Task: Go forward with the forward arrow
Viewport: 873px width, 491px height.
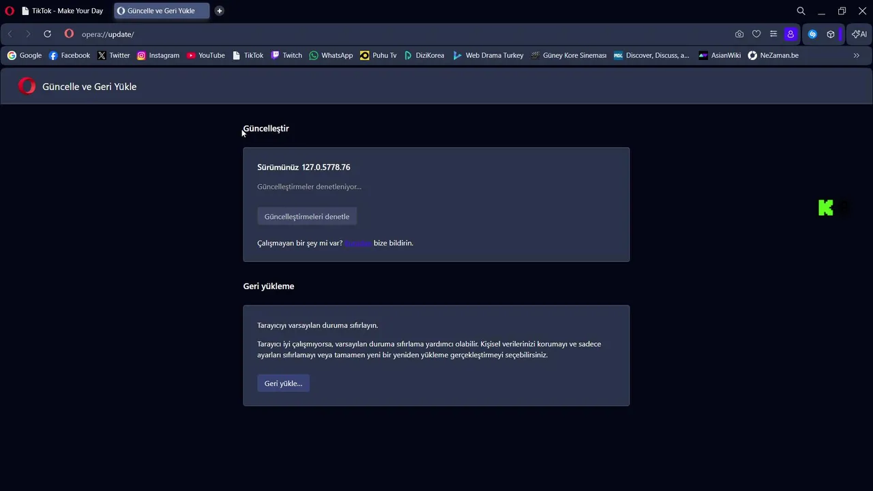Action: (28, 34)
